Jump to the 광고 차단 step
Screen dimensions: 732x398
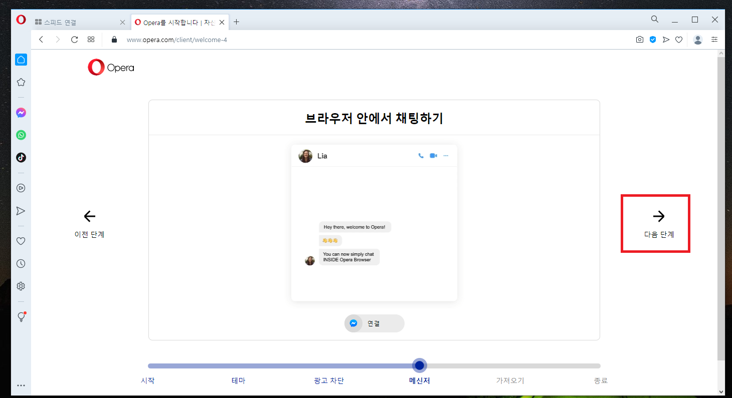coord(329,380)
